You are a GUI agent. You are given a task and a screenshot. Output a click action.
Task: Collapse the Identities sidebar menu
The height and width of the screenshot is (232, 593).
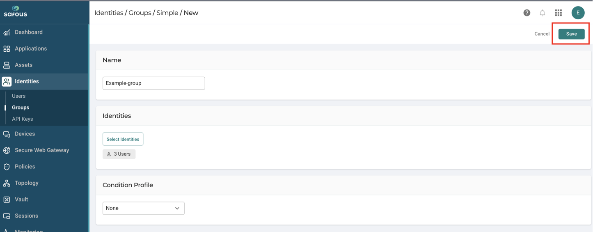[44, 81]
